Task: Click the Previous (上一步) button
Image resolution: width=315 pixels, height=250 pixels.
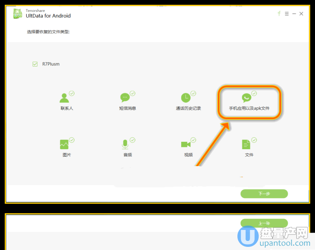Action: tap(264, 223)
